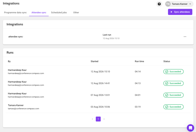Open the help question mark icon
The width and height of the screenshot is (196, 132).
pyautogui.click(x=159, y=4)
